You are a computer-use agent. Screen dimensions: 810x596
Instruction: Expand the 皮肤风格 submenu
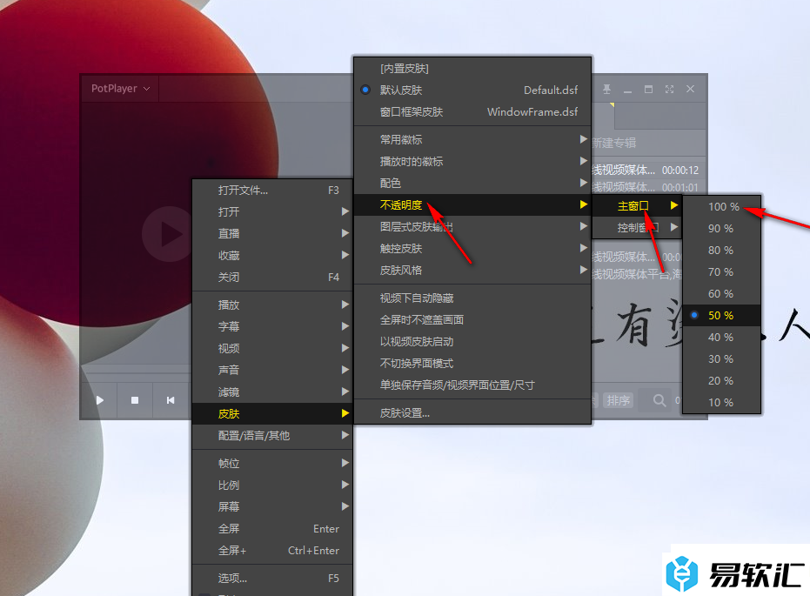click(x=472, y=270)
